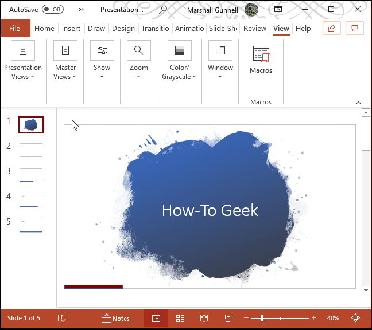Open the Macros dialog

261,61
